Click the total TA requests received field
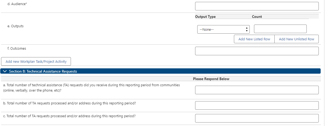The width and height of the screenshot is (326, 126). tap(257, 90)
